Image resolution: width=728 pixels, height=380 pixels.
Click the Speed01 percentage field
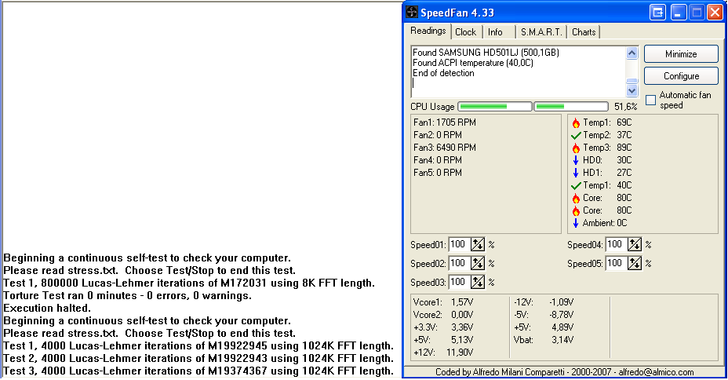tap(460, 244)
